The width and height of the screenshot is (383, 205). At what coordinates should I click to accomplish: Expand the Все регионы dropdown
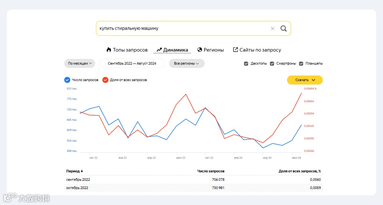(x=187, y=63)
